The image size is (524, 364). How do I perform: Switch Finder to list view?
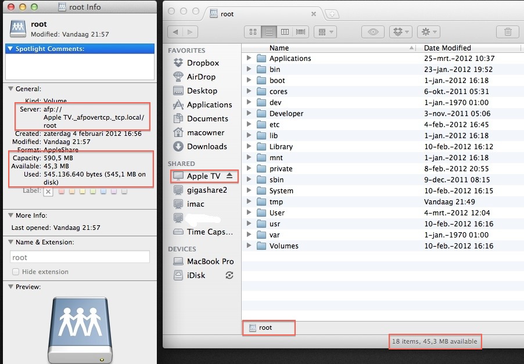[x=269, y=32]
